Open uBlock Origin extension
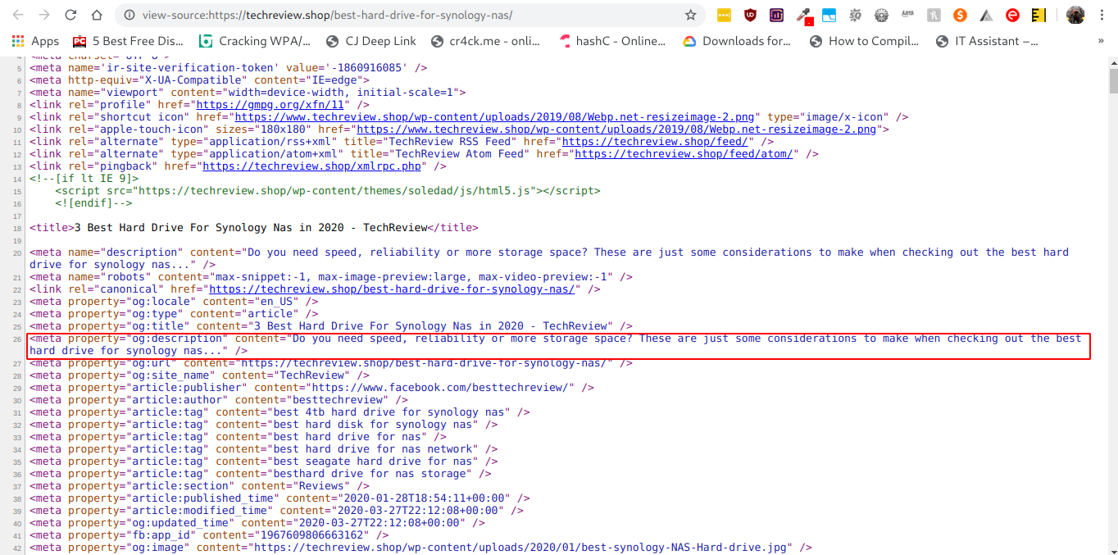The height and width of the screenshot is (555, 1118). pyautogui.click(x=750, y=15)
